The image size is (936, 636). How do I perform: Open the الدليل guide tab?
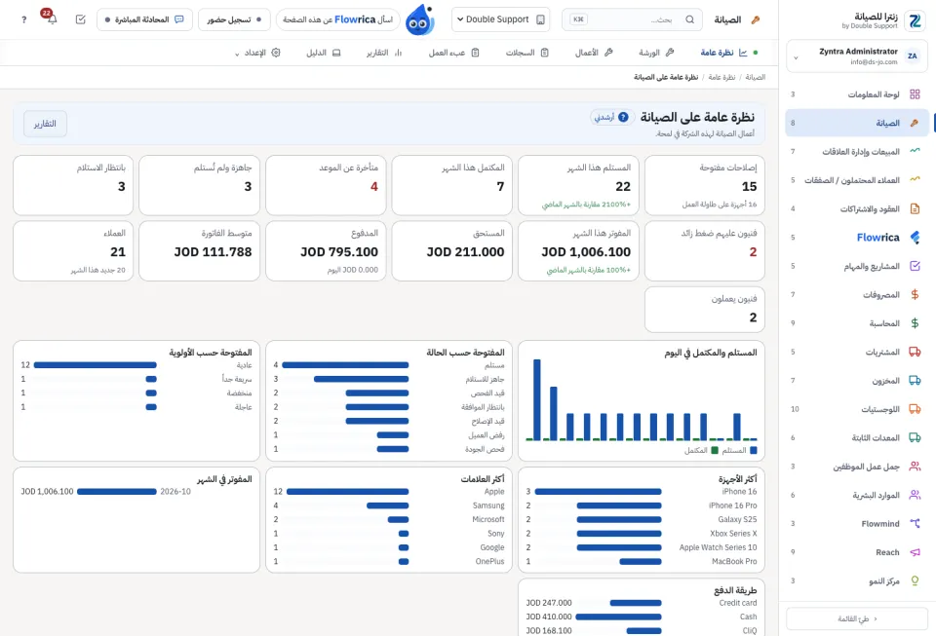tap(323, 53)
